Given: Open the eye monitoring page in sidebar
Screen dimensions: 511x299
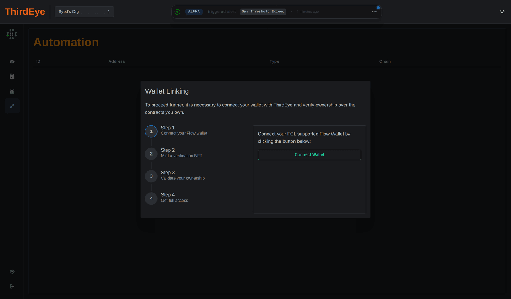Looking at the screenshot, I should (x=12, y=62).
